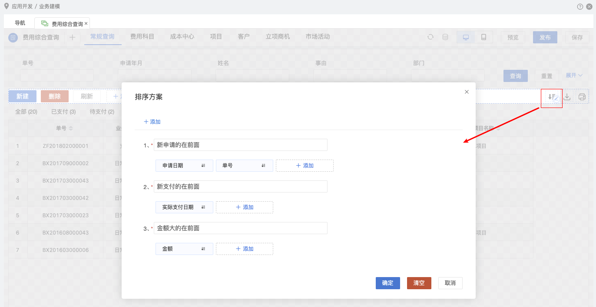Viewport: 596px width, 307px height.
Task: Click 添加 link at top of dialog
Action: [x=152, y=122]
